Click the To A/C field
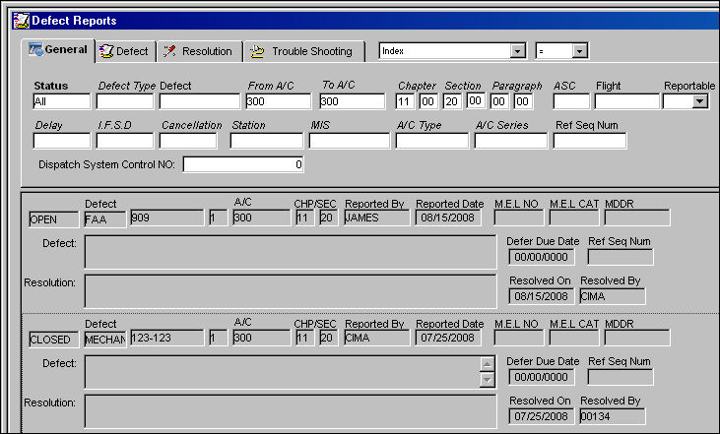The width and height of the screenshot is (720, 434). (353, 101)
